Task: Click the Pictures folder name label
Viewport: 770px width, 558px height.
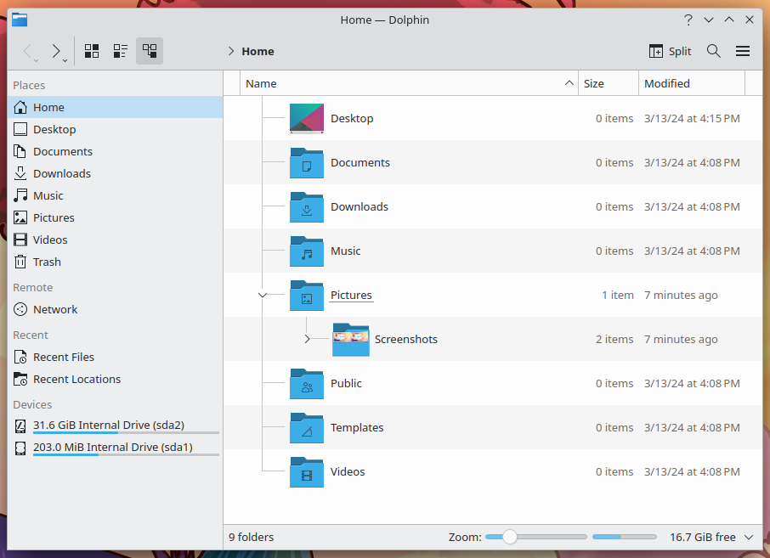Action: pos(351,295)
